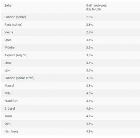140x138 pixels.
Task: Choose the Vyana city name
Action: pyautogui.click(x=9, y=32)
